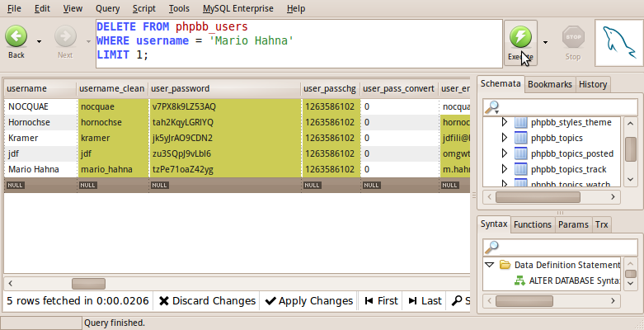Jump to Last row button

click(x=425, y=301)
